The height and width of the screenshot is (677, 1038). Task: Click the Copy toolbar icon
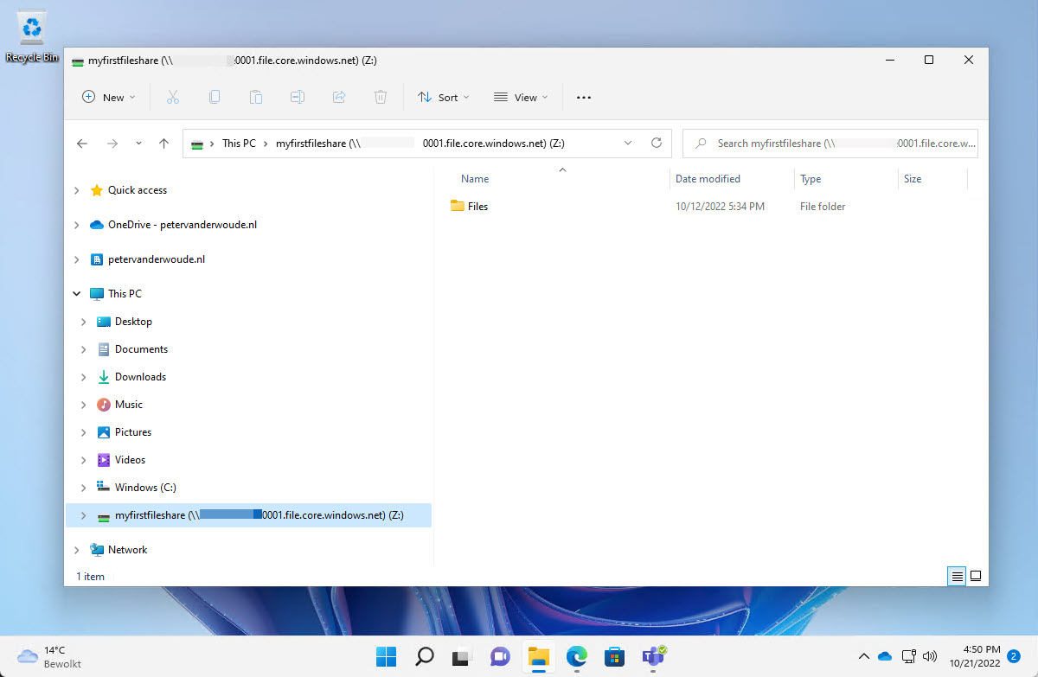(215, 98)
